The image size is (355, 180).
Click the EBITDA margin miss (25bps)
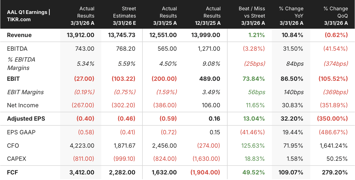tap(255, 64)
